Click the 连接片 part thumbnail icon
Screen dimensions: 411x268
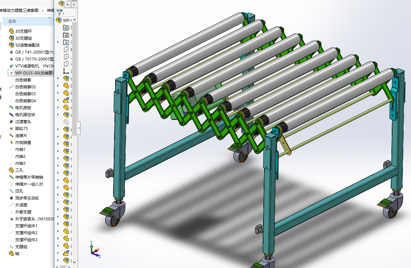(12, 135)
